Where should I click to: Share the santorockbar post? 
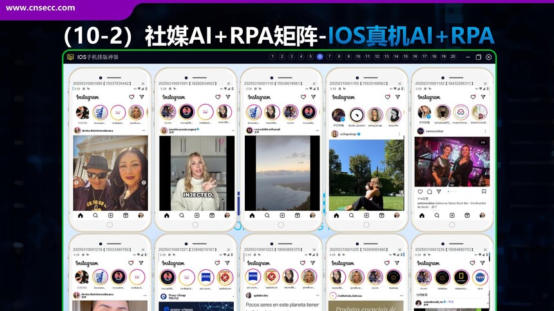click(x=439, y=192)
